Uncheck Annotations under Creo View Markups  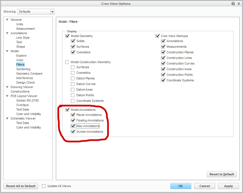click(x=163, y=41)
